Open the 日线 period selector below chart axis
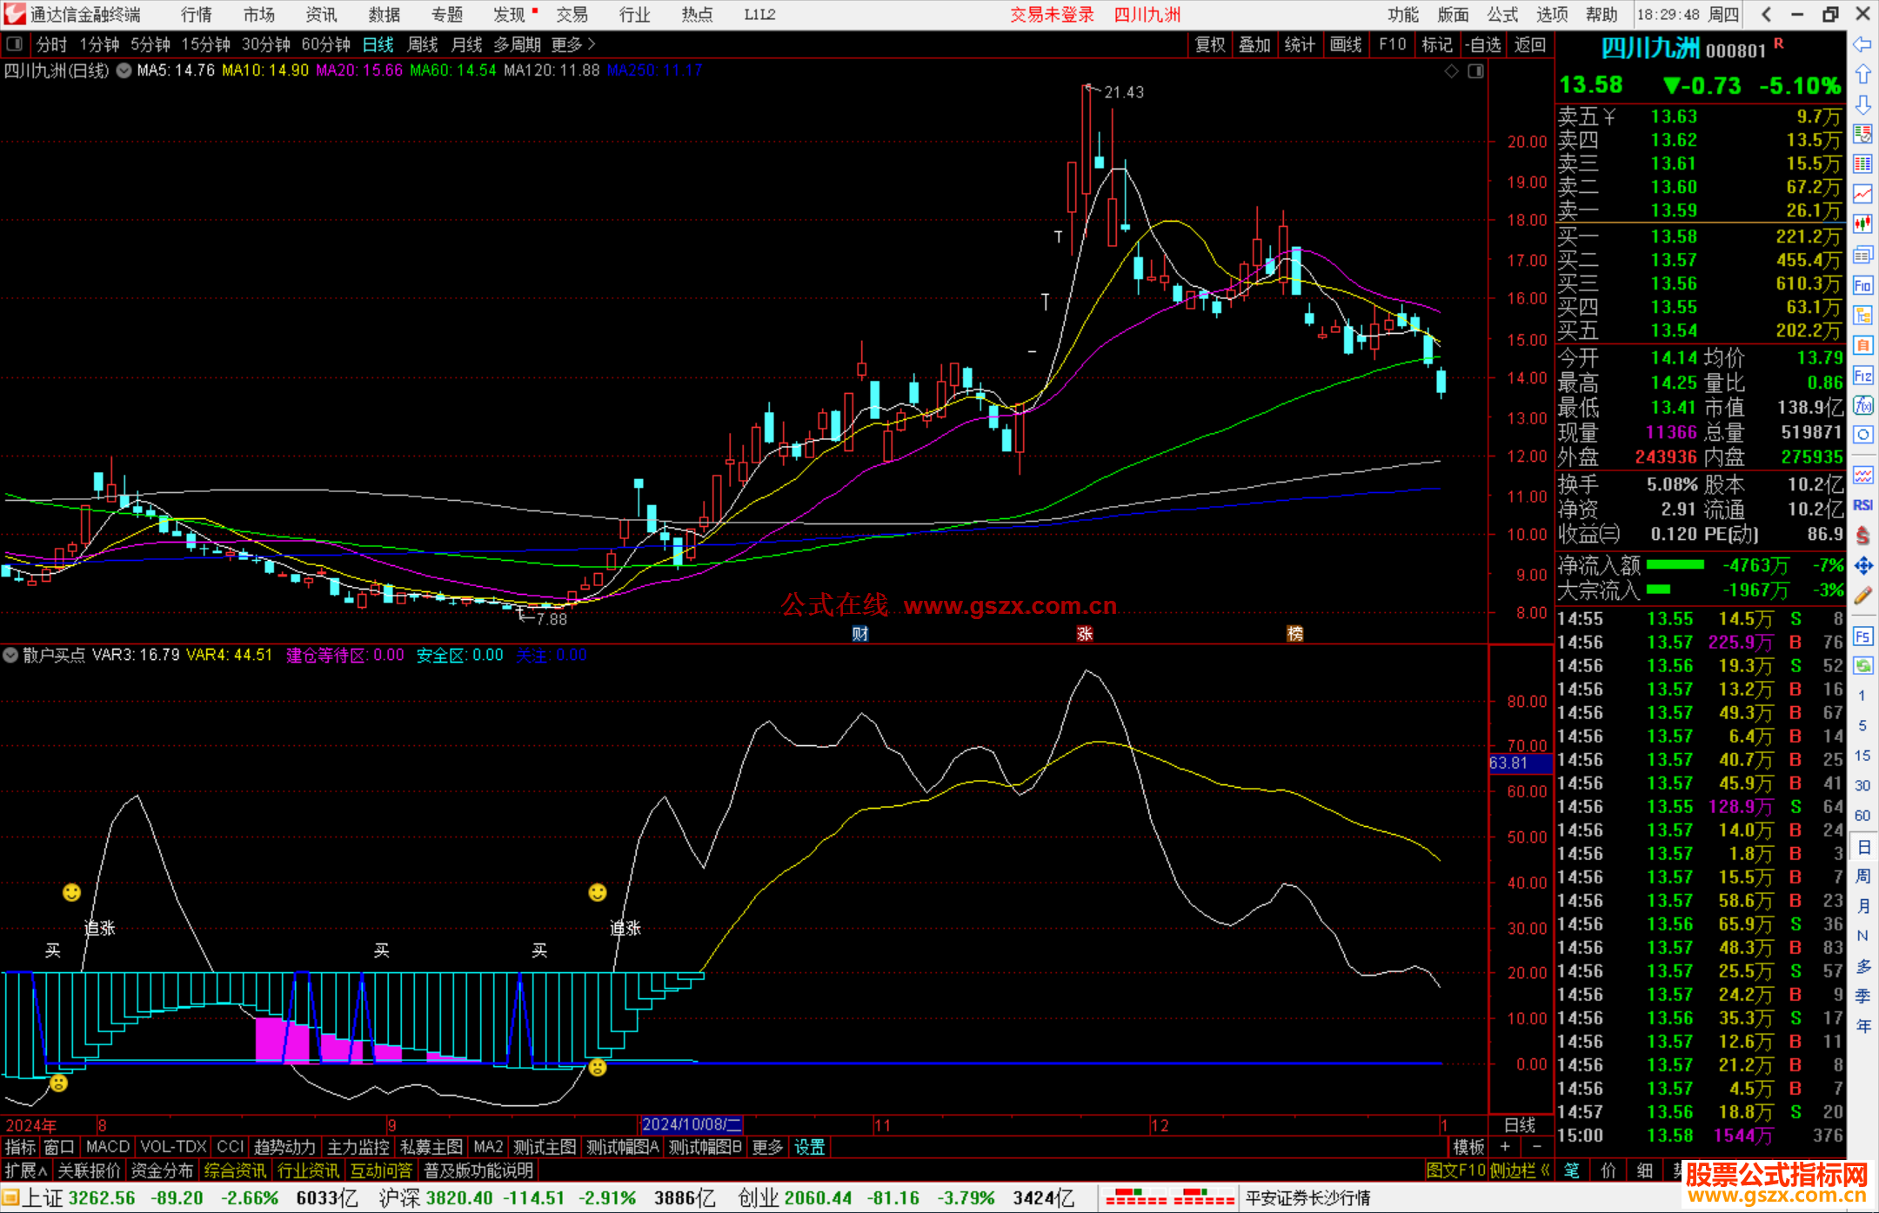The height and width of the screenshot is (1213, 1879). [x=1520, y=1124]
